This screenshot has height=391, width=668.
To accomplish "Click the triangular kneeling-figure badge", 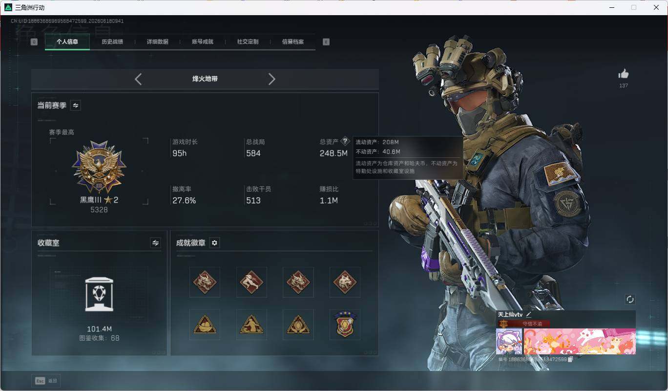I will [x=251, y=325].
